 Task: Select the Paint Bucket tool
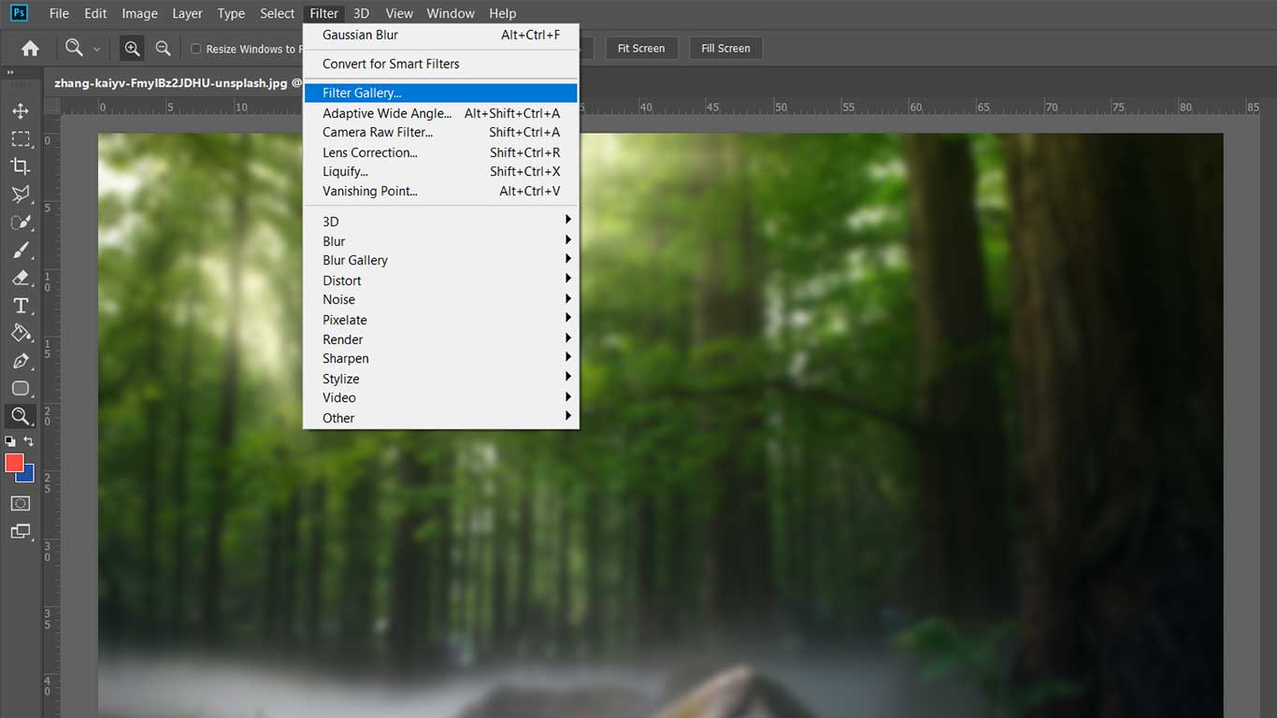point(20,333)
